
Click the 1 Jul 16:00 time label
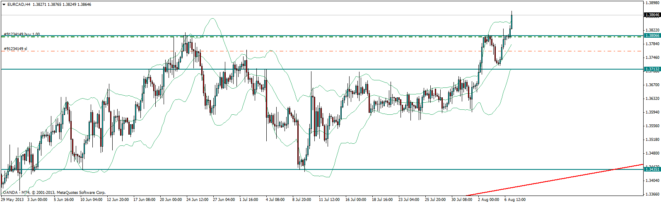[248, 200]
